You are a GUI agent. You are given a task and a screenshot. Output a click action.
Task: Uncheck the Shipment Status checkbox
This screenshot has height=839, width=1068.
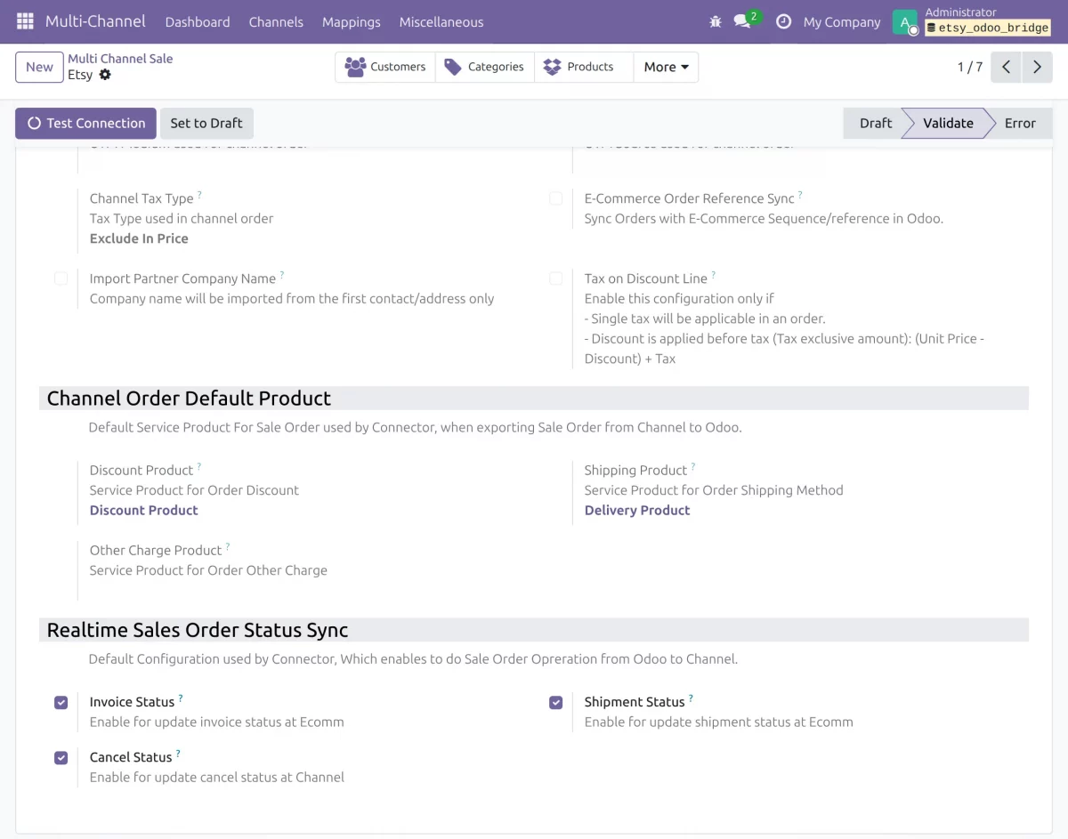[x=555, y=702]
